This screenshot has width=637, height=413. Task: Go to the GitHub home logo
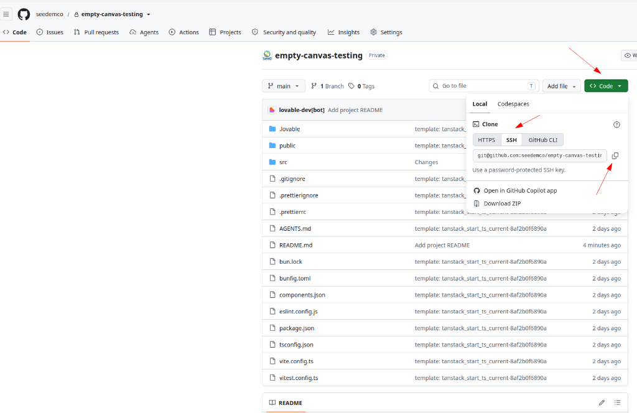tap(24, 14)
